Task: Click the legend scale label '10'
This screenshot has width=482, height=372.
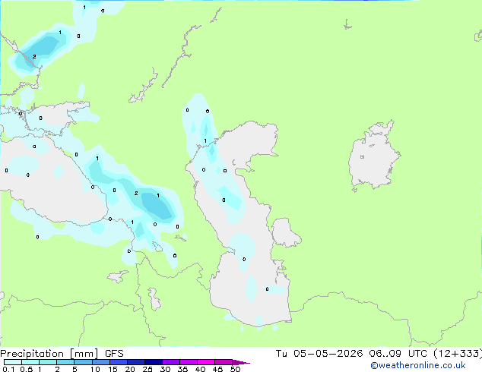Action: click(95, 369)
